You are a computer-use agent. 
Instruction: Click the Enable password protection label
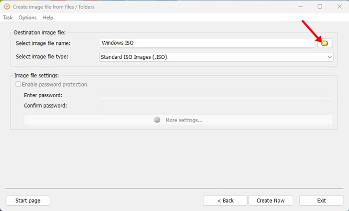(x=54, y=85)
